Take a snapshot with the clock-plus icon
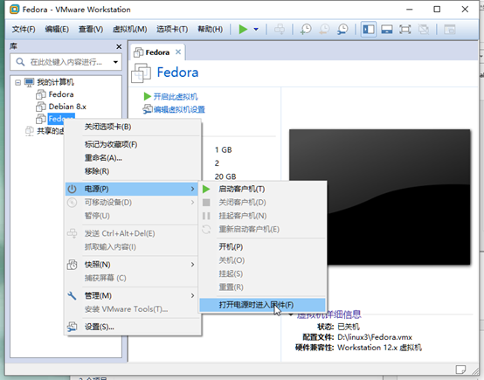The image size is (484, 380). [306, 30]
